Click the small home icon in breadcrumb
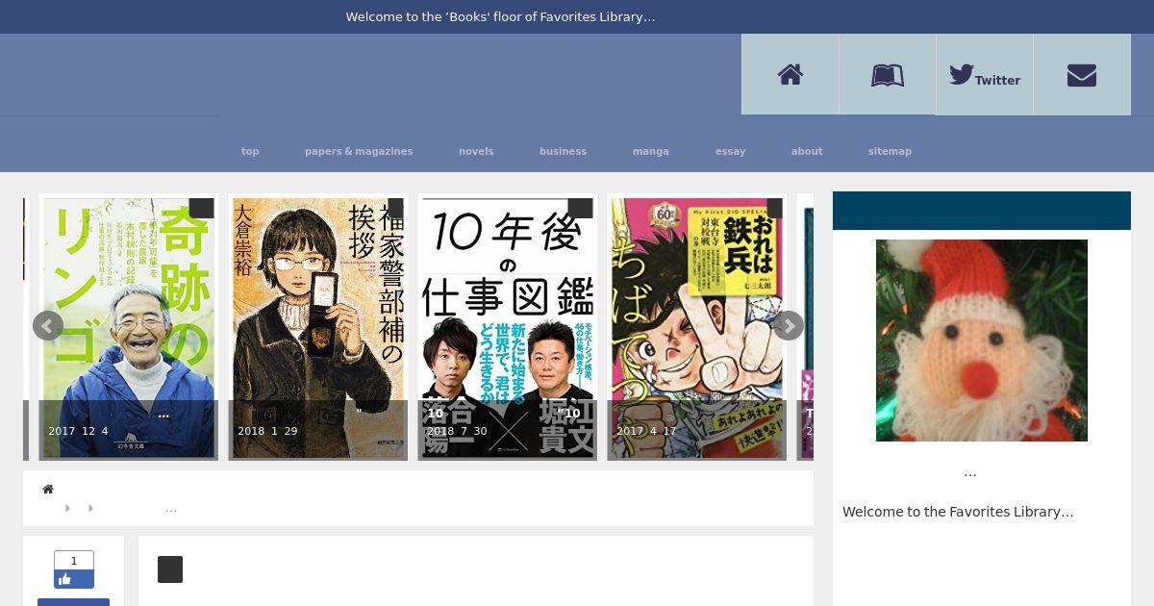Image resolution: width=1154 pixels, height=606 pixels. pyautogui.click(x=48, y=490)
